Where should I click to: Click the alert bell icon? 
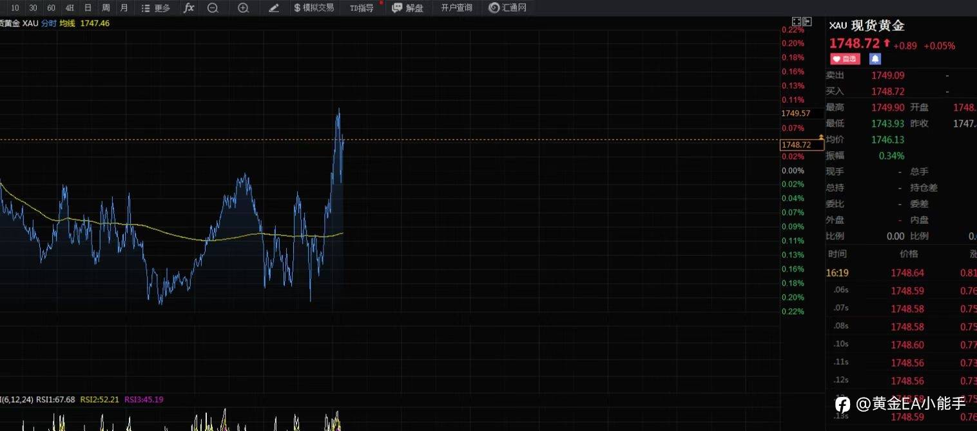point(875,59)
